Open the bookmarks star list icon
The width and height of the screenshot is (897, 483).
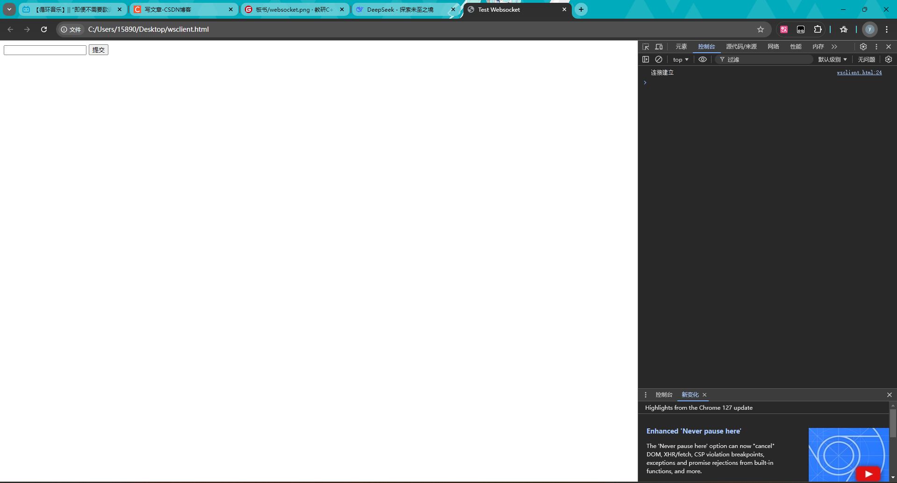tap(844, 29)
